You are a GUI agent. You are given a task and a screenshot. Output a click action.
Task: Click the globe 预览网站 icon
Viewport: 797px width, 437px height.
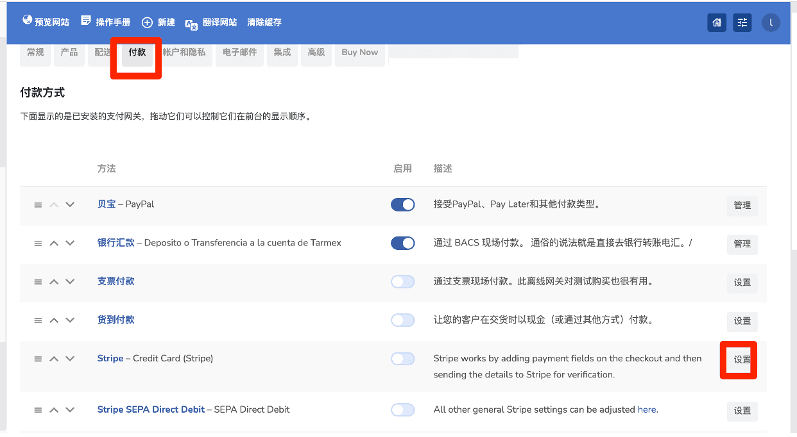click(27, 21)
